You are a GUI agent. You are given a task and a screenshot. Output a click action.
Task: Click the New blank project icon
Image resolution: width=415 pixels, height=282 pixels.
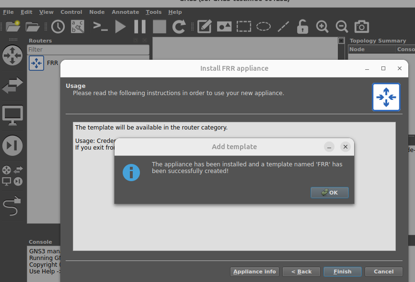click(13, 26)
